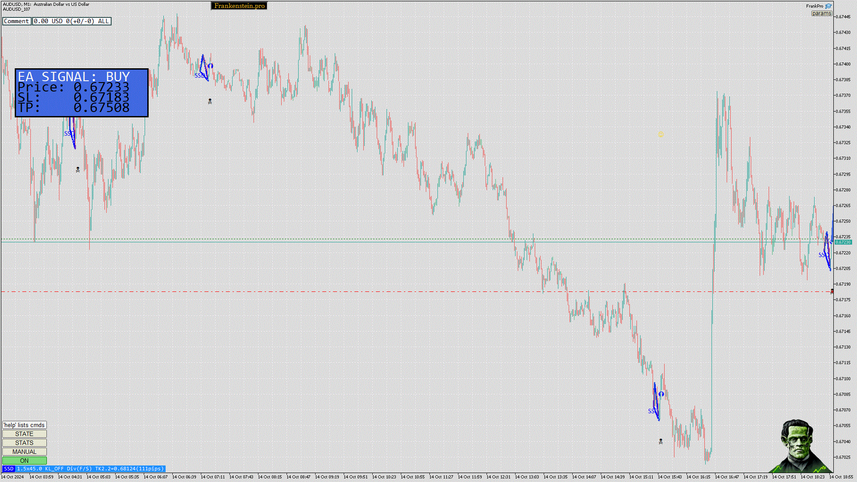Click the blue SSD strategy tag
The height and width of the screenshot is (482, 857).
[8, 469]
